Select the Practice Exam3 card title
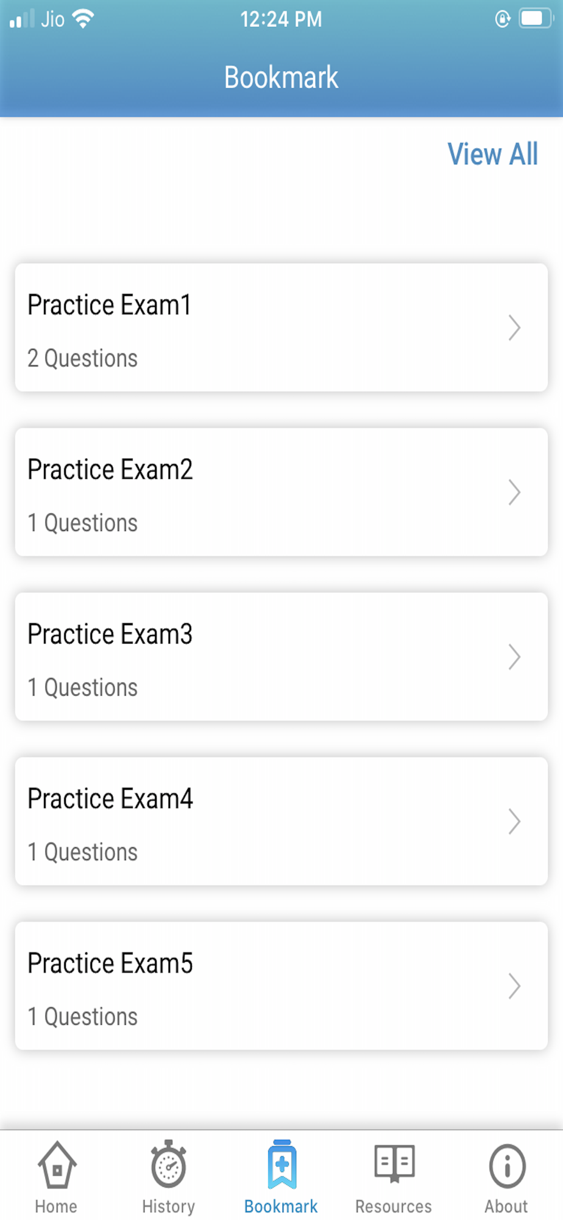The width and height of the screenshot is (563, 1220). coord(110,634)
